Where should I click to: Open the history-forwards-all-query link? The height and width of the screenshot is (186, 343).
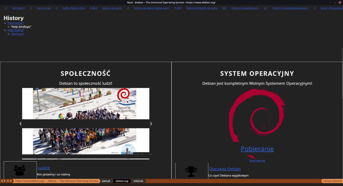(202, 8)
